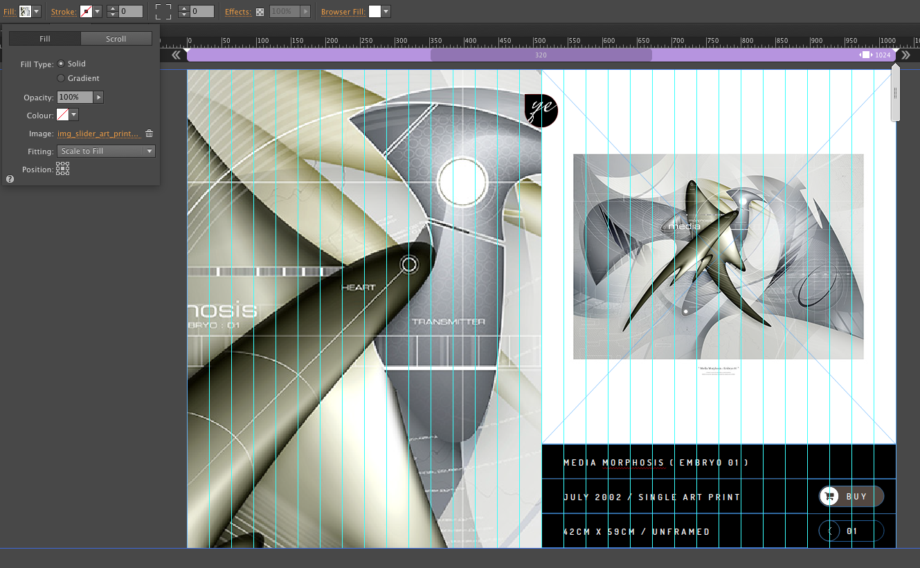Image resolution: width=920 pixels, height=568 pixels.
Task: Click the Stroke colour swatch
Action: [x=86, y=12]
